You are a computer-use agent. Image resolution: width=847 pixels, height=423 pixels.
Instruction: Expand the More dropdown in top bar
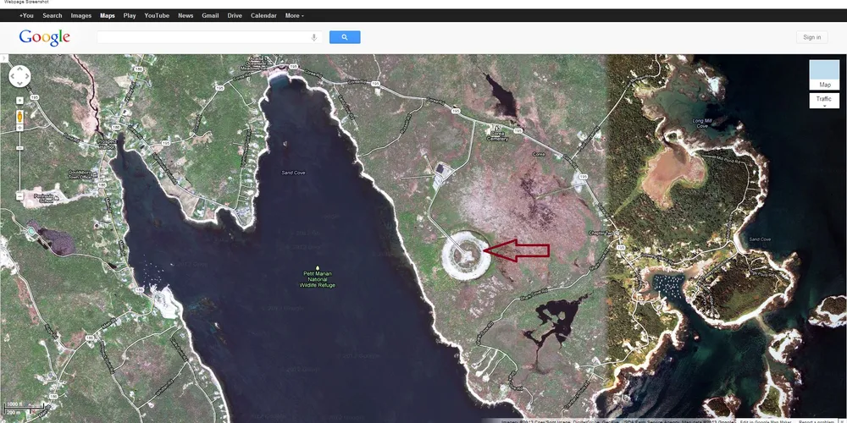pyautogui.click(x=295, y=15)
